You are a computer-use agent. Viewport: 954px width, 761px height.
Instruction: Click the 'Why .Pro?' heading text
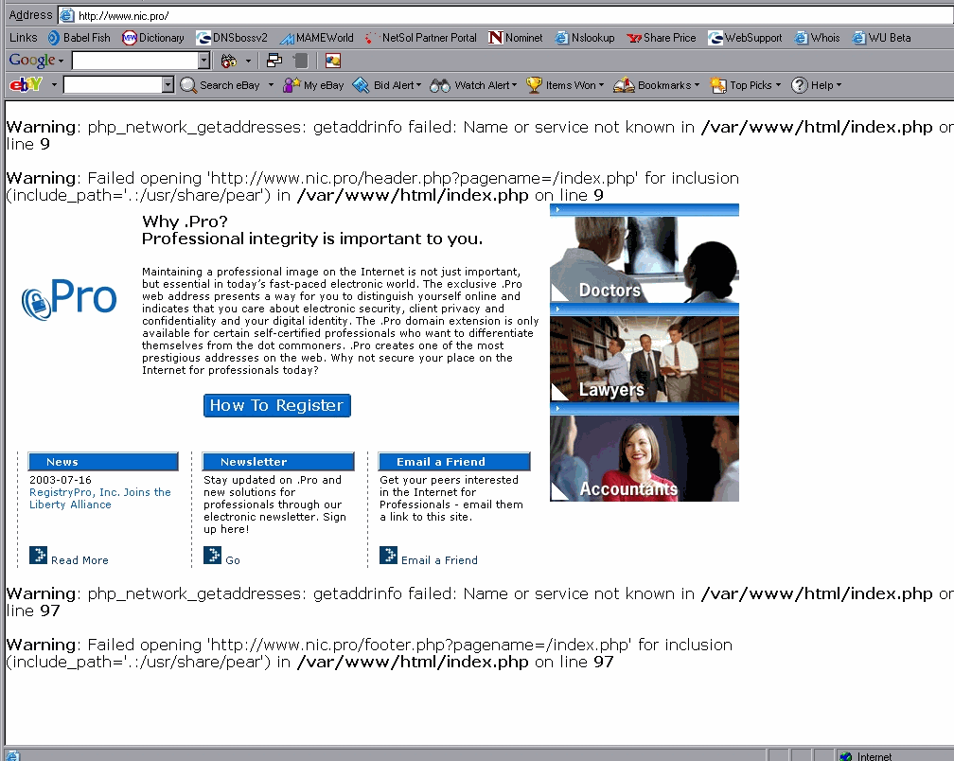[185, 221]
